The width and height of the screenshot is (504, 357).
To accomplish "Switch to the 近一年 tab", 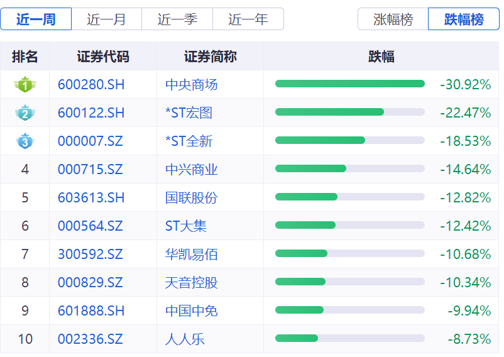I will pos(248,19).
